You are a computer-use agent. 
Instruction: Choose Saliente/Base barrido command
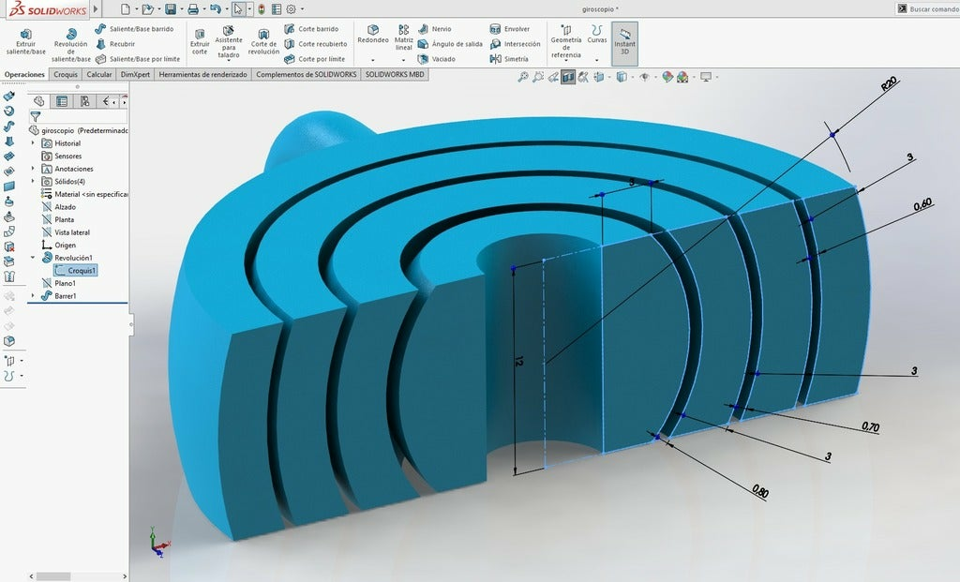tap(134, 29)
